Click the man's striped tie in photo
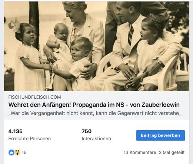193x164 pixels. (x=131, y=35)
